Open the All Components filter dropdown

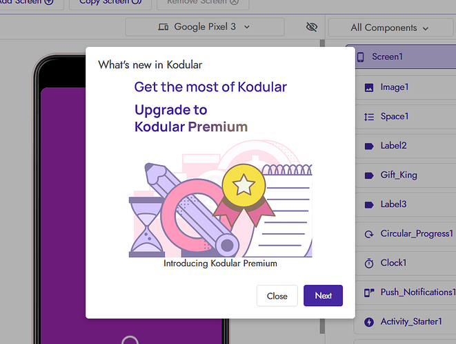pyautogui.click(x=390, y=28)
